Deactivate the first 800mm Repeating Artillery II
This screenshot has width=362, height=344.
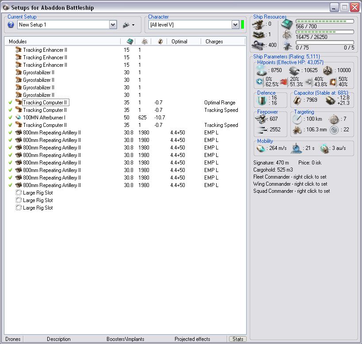coord(10,133)
